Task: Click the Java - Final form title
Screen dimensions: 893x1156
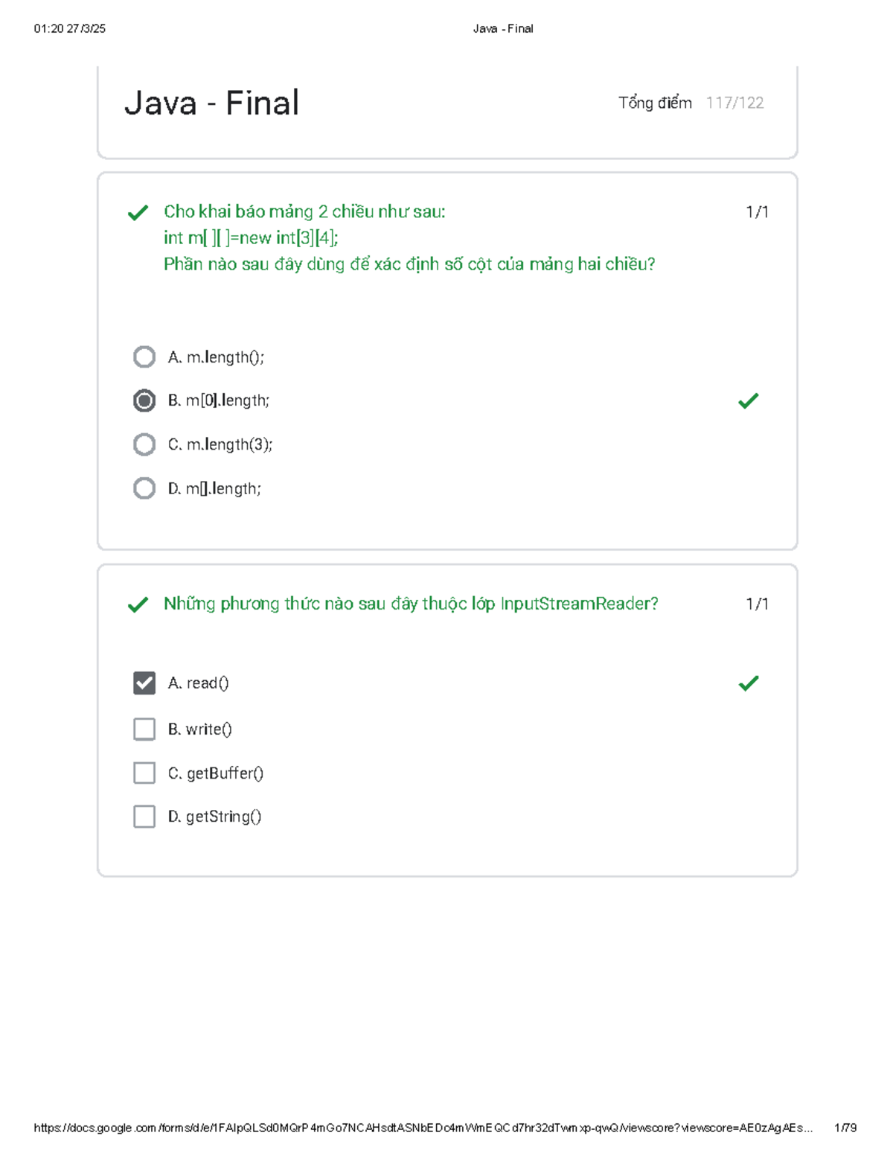Action: (212, 103)
